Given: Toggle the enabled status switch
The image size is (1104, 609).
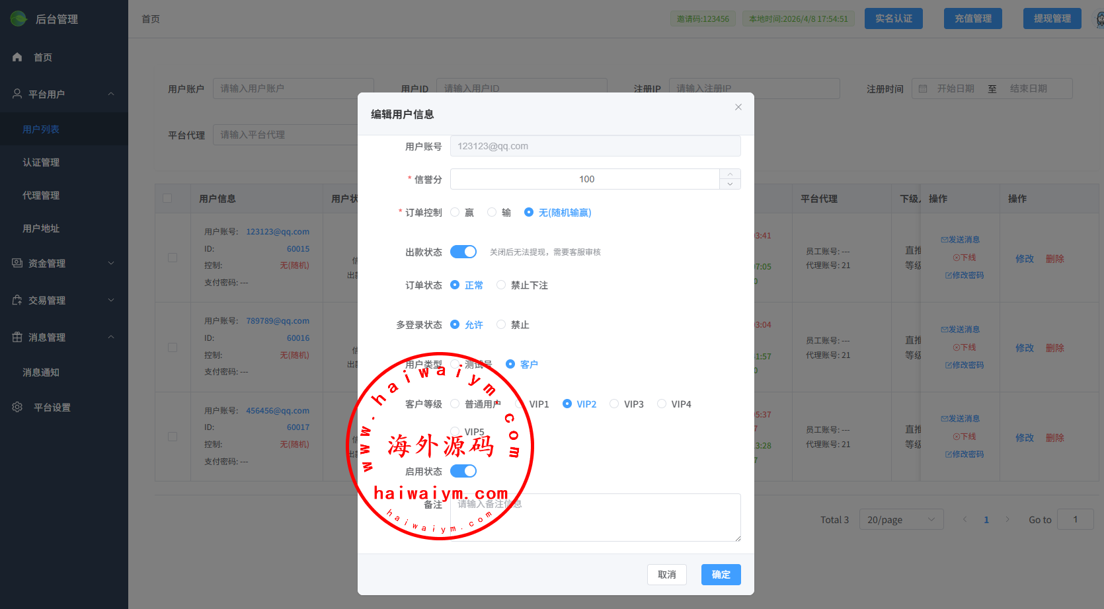Looking at the screenshot, I should (x=463, y=471).
